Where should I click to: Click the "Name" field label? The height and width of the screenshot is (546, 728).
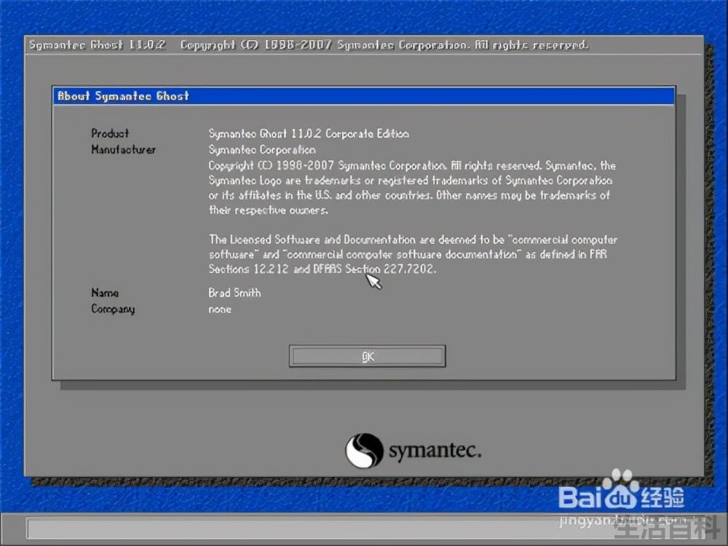tap(105, 293)
